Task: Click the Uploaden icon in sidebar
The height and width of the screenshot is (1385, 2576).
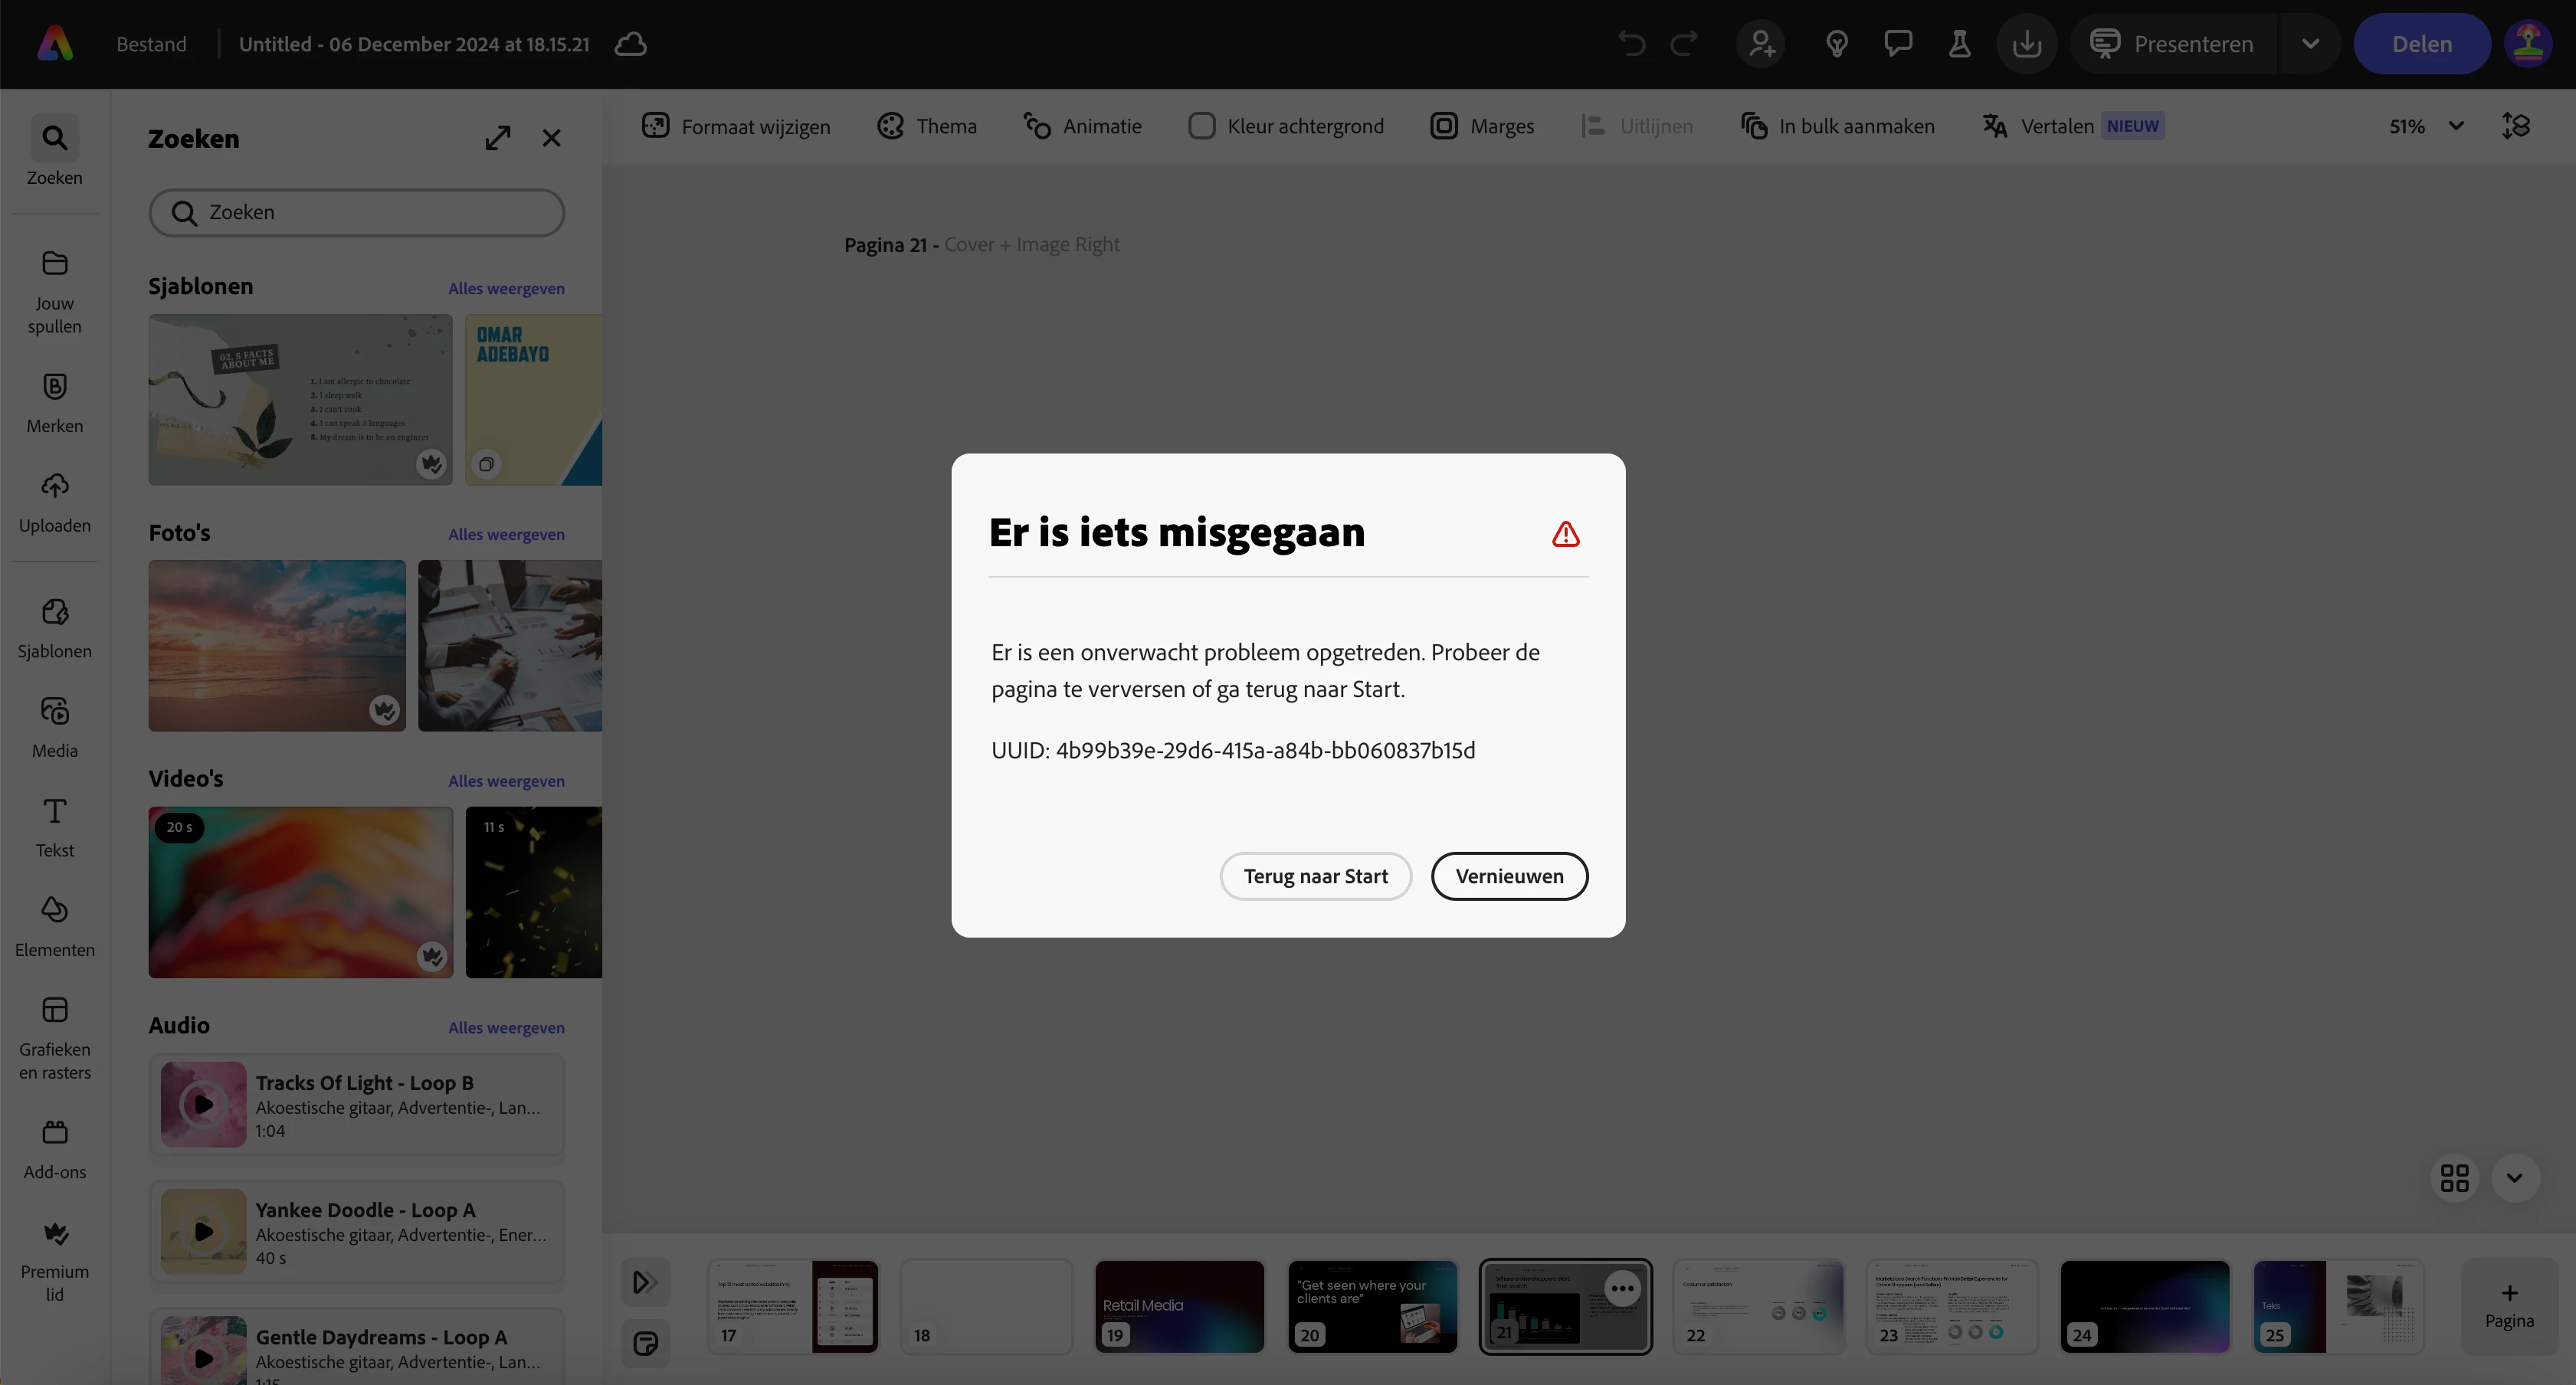Action: coord(54,487)
